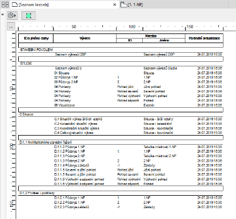Expand the small arrow left of the gear
Image resolution: width=236 pixels, height=219 pixels.
coord(3,15)
